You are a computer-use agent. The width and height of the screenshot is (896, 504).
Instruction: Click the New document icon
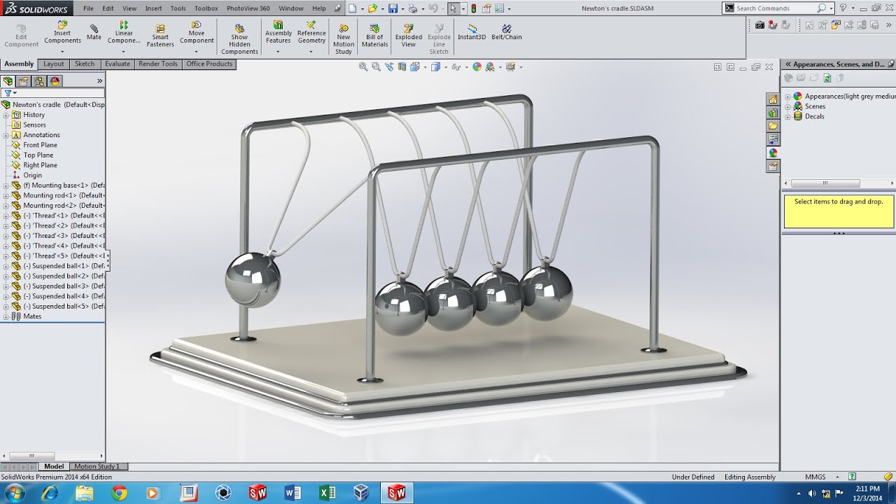(352, 8)
